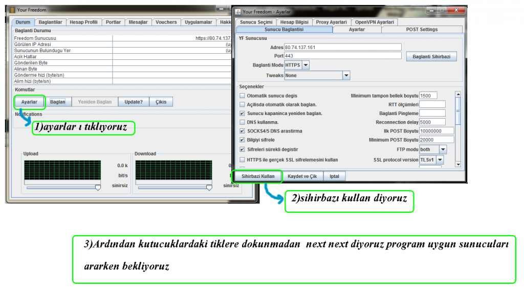The image size is (524, 294).
Task: Select the Portlar tab
Action: point(113,22)
